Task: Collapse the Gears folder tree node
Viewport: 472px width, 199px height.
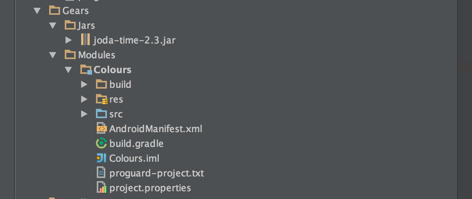Action: tap(37, 11)
